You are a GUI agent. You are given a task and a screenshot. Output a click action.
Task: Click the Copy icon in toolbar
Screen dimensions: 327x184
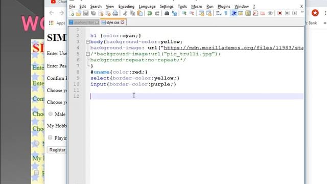tap(132, 14)
